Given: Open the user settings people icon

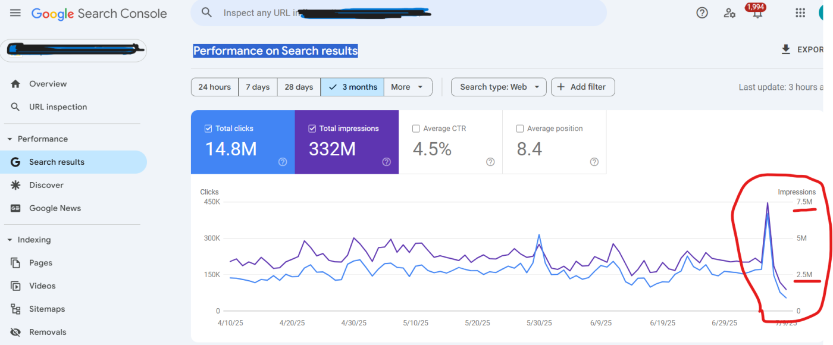Looking at the screenshot, I should pyautogui.click(x=729, y=12).
